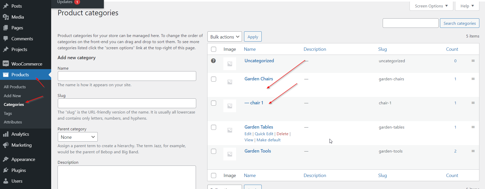Expand the Screen Options panel
This screenshot has height=189, width=485.
pos(431,6)
